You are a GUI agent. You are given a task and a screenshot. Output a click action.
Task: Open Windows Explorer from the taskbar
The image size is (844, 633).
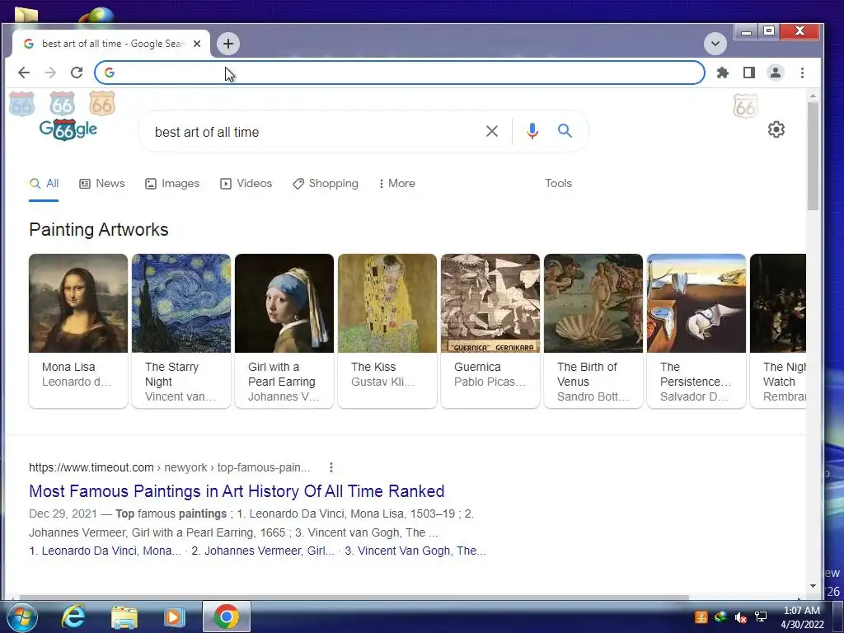click(124, 617)
